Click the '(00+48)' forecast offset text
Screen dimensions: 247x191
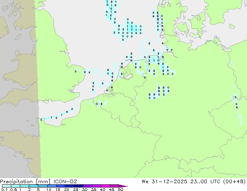pos(235,182)
